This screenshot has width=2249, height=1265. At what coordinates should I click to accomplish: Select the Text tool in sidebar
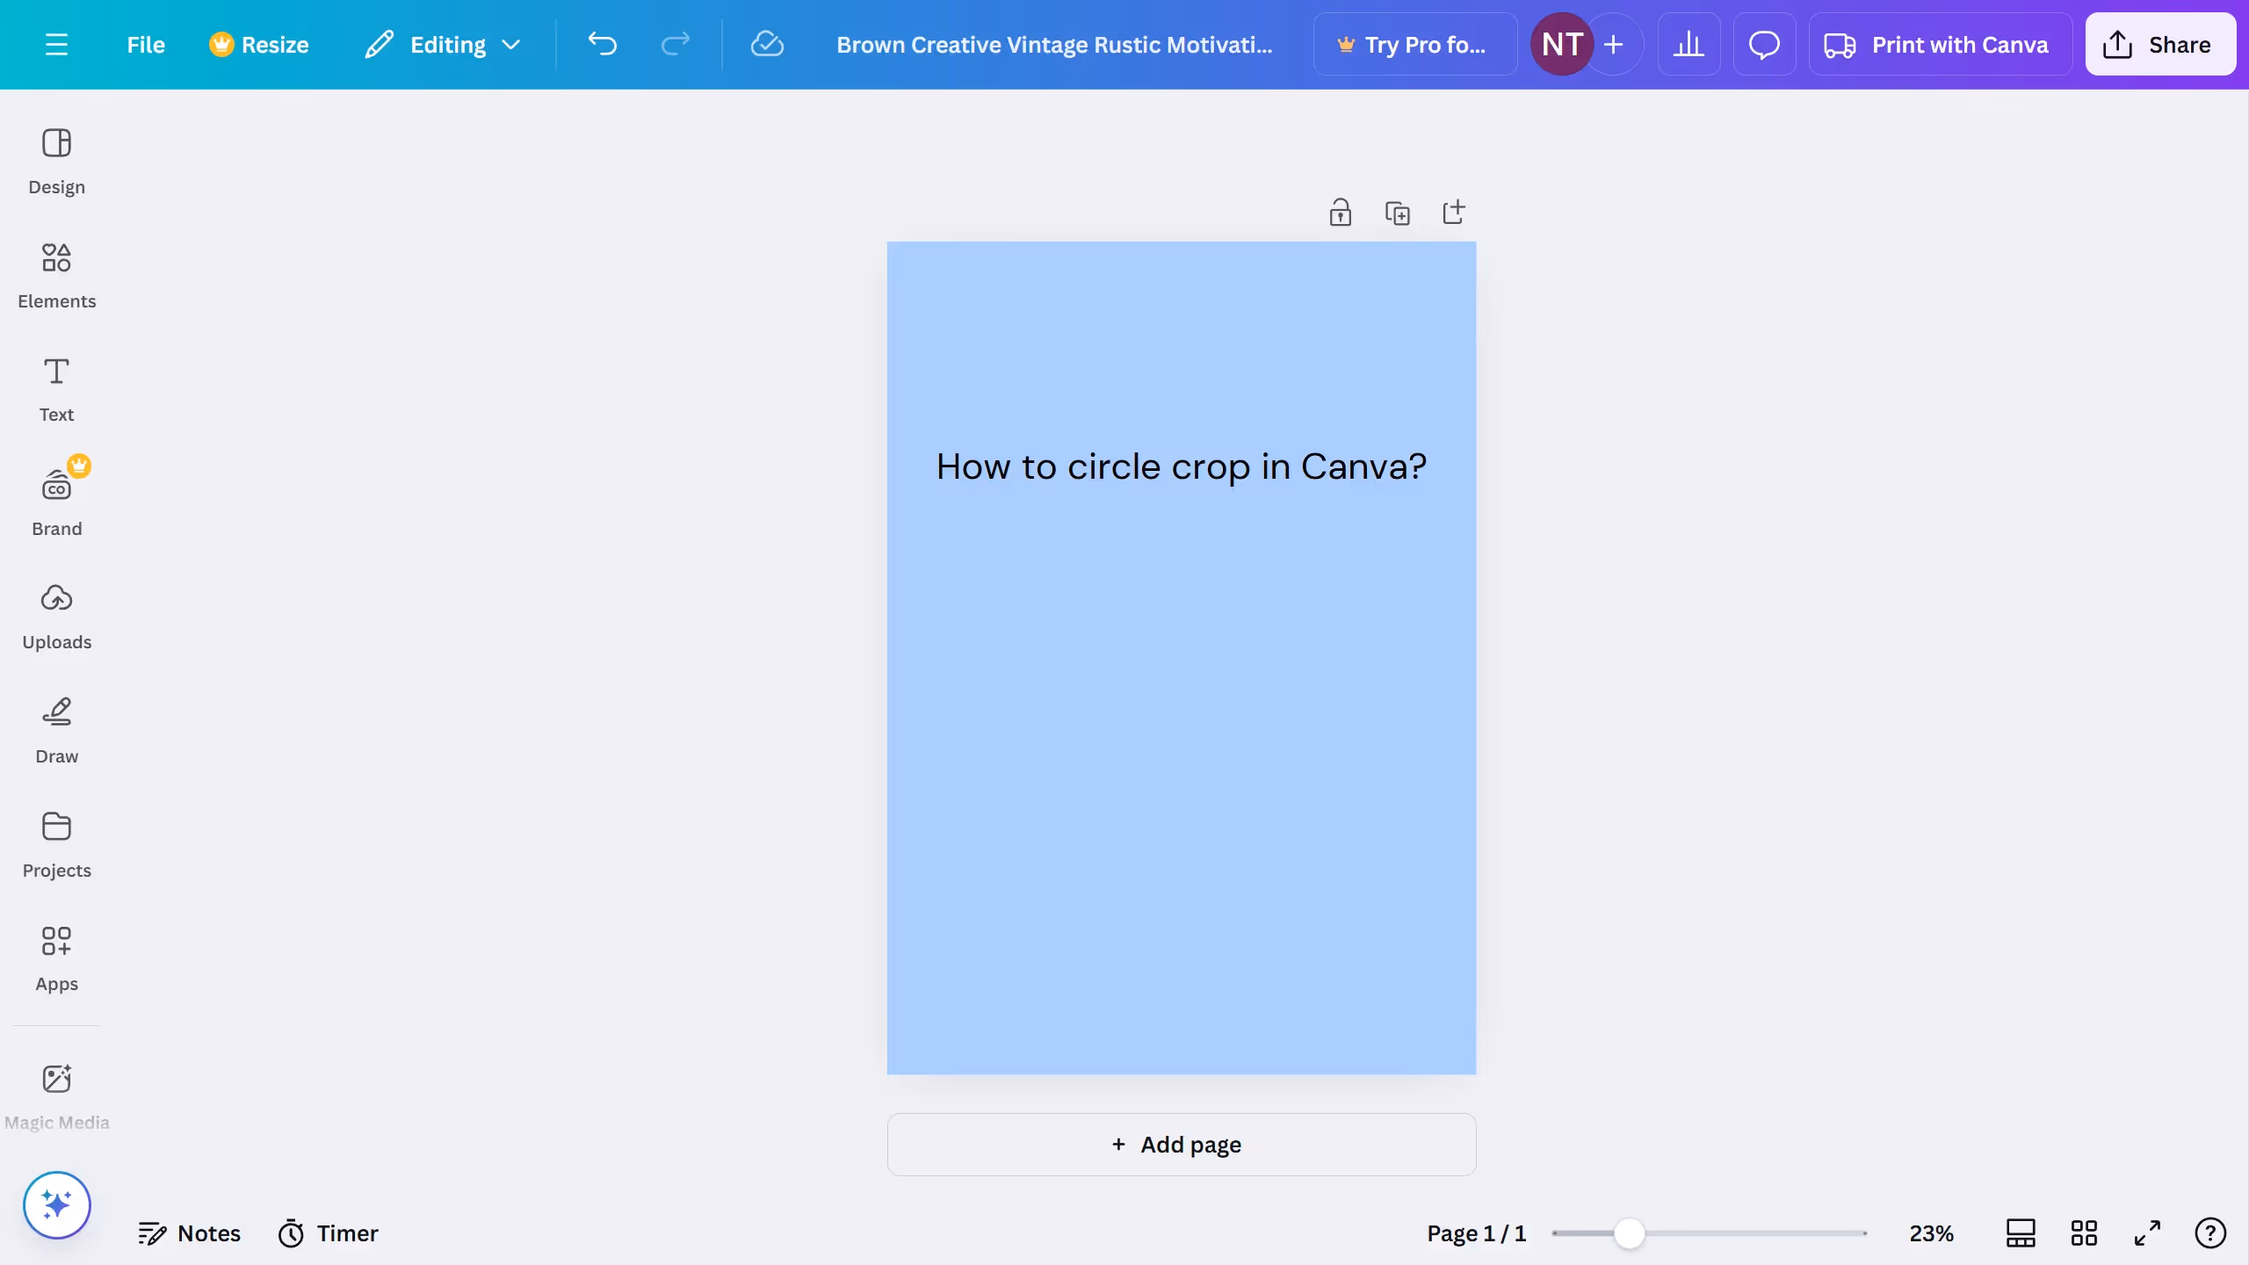point(56,388)
